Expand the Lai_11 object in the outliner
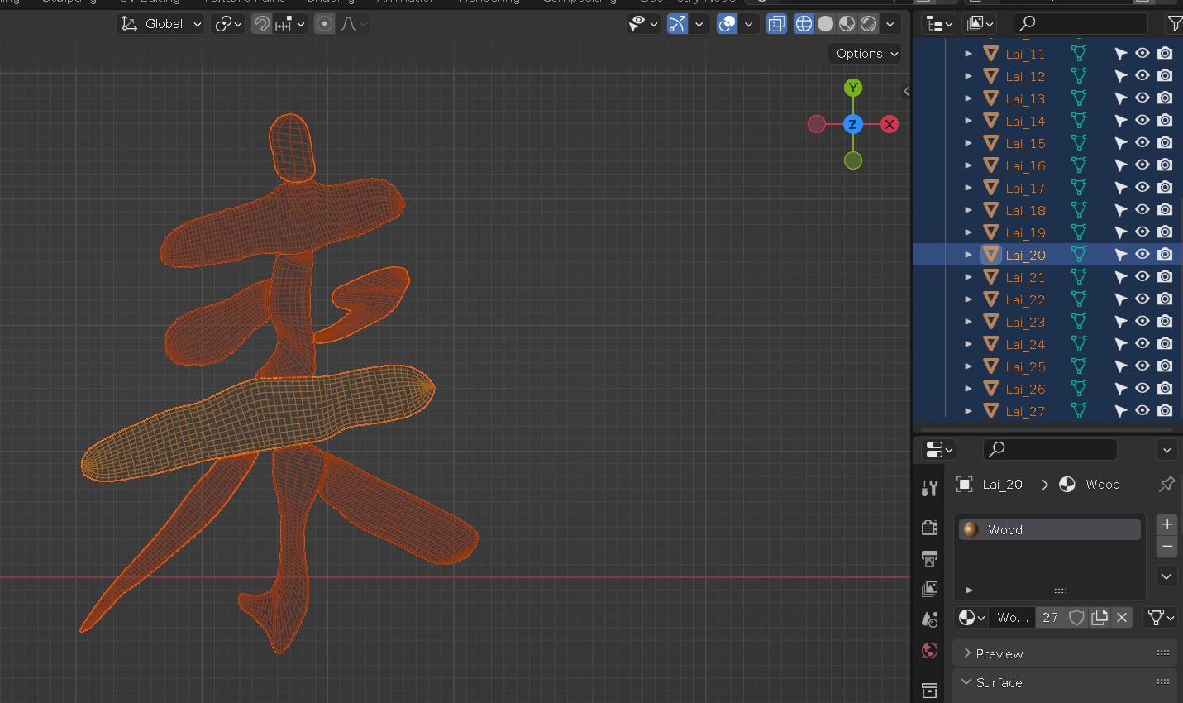The height and width of the screenshot is (703, 1183). 968,54
